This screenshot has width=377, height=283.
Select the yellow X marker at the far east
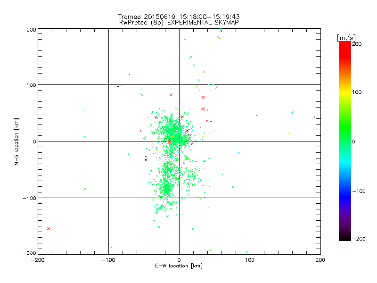coord(289,133)
